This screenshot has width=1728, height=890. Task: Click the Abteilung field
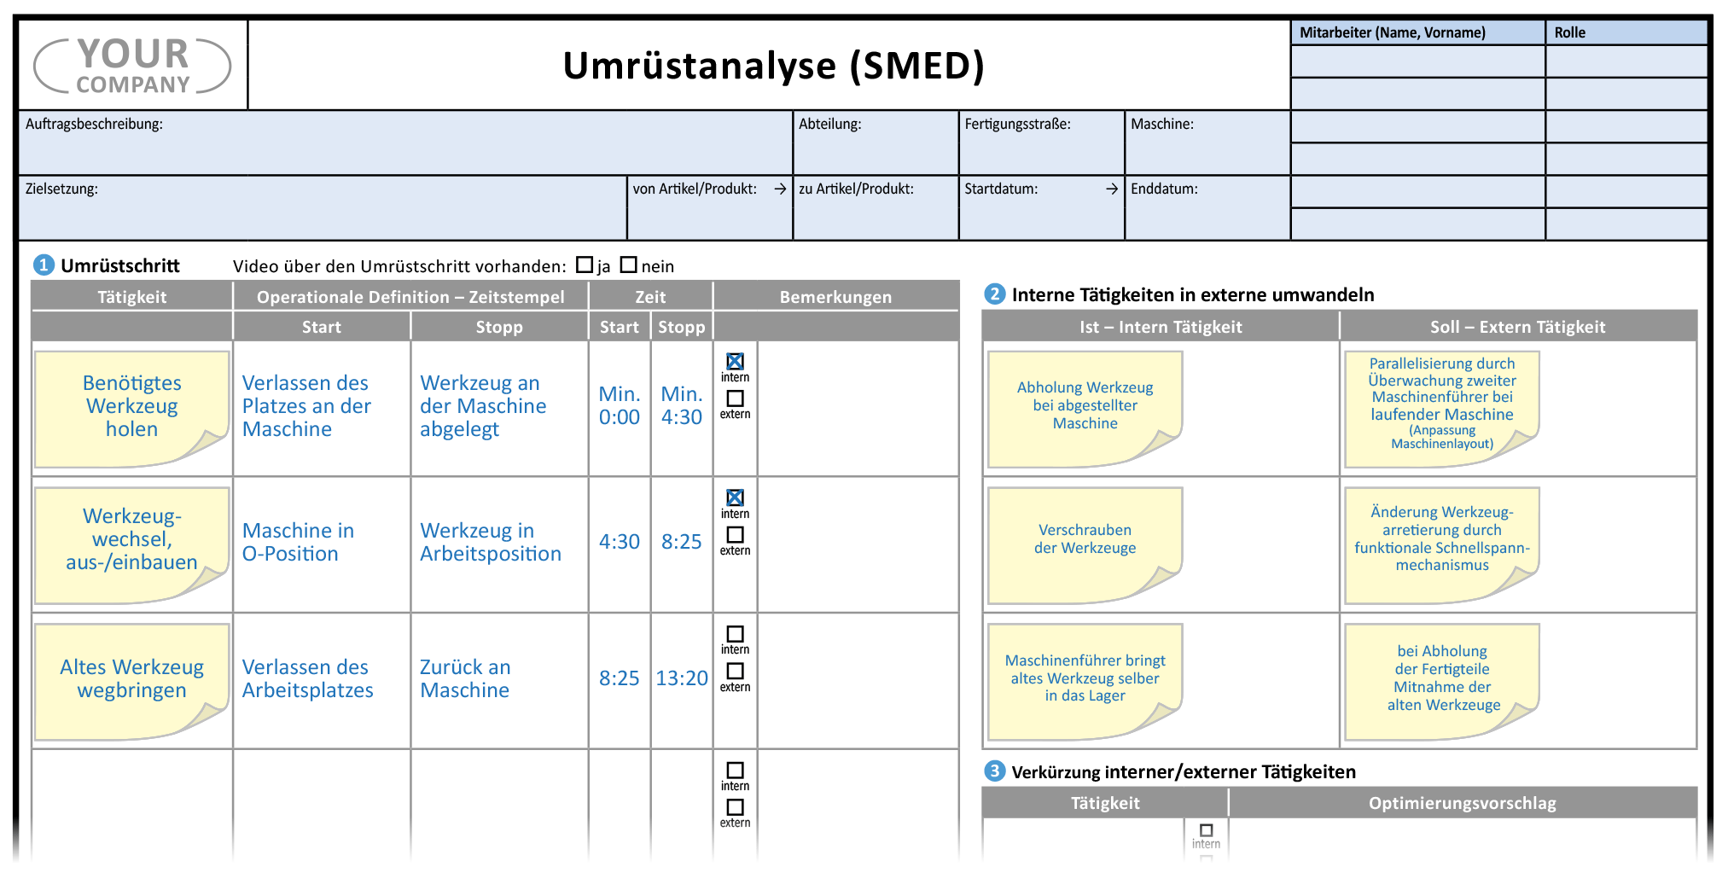(x=876, y=143)
